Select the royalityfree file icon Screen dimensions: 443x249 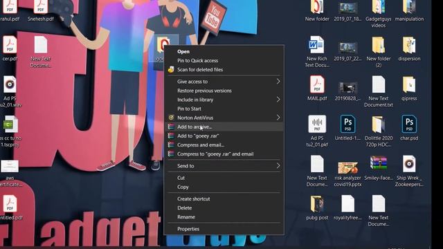click(x=347, y=204)
